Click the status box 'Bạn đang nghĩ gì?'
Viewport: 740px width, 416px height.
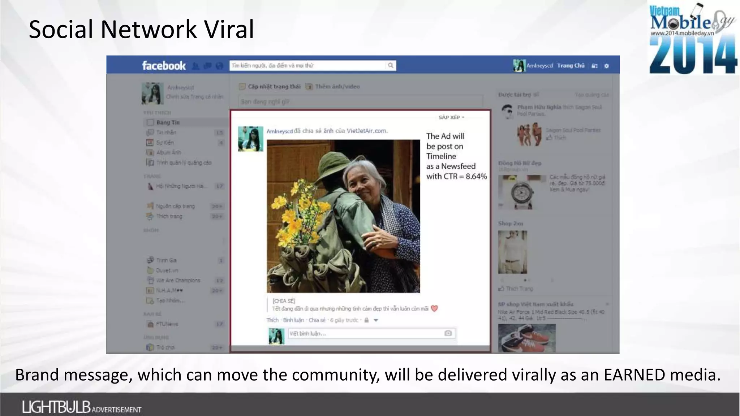[x=360, y=102]
